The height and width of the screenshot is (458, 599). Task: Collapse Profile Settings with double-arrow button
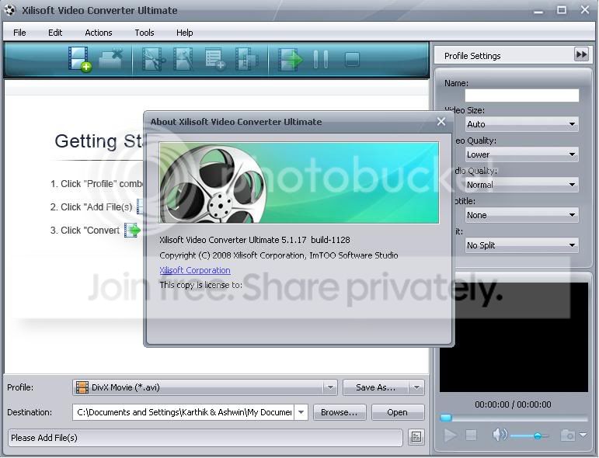pos(581,54)
